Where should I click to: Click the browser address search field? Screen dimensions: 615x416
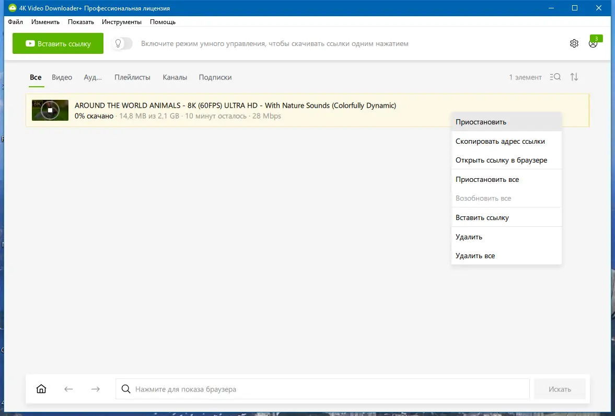[322, 389]
